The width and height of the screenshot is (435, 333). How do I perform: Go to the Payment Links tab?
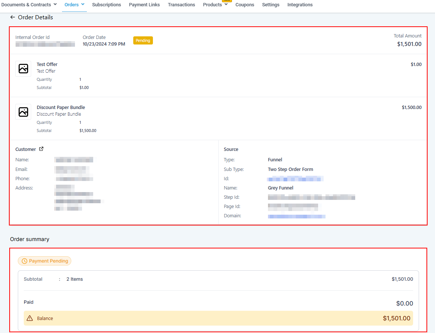click(x=144, y=5)
